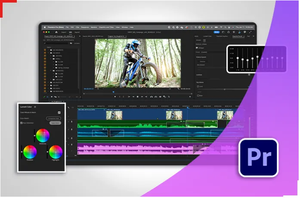
Task: Open the Apple menu
Action: [x=45, y=28]
